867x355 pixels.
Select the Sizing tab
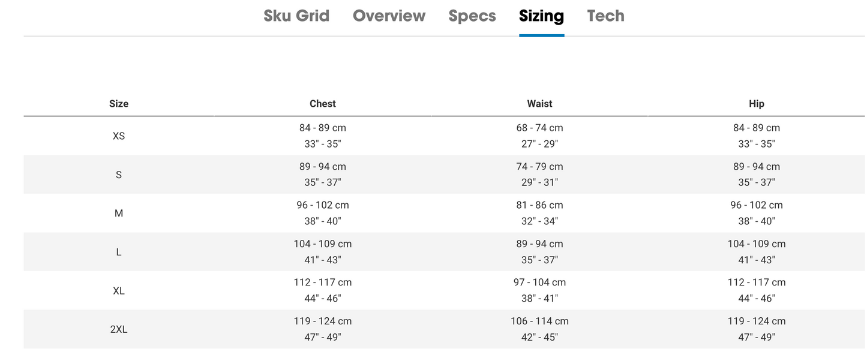(x=541, y=16)
